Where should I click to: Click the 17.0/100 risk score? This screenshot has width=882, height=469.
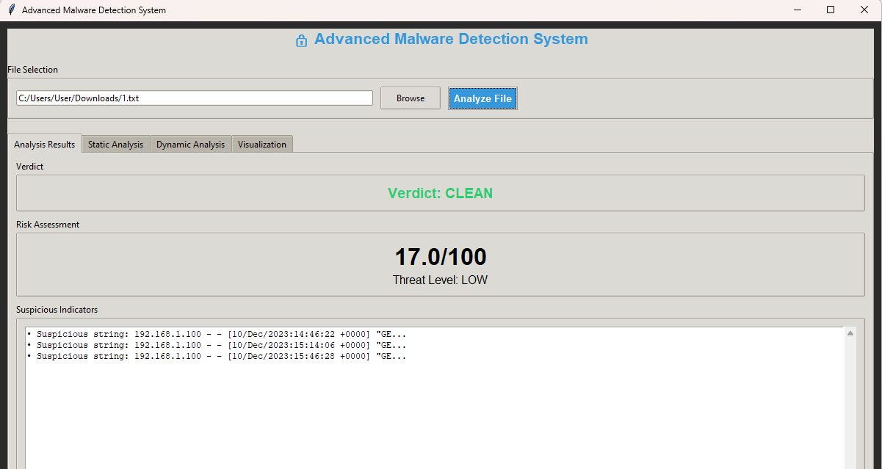pos(440,257)
